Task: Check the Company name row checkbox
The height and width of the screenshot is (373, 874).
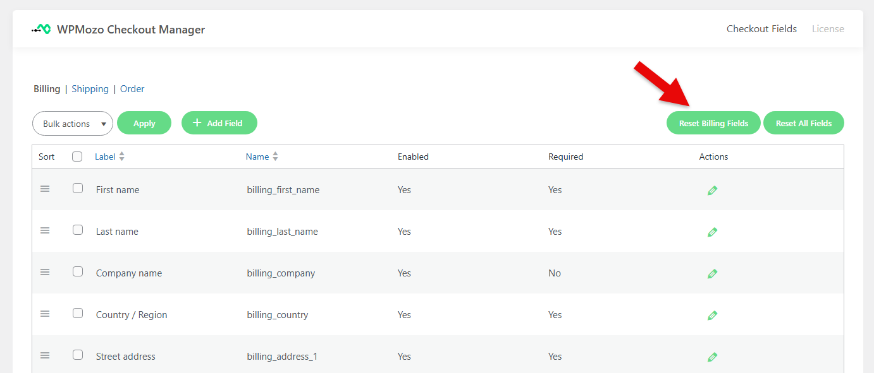Action: click(78, 271)
